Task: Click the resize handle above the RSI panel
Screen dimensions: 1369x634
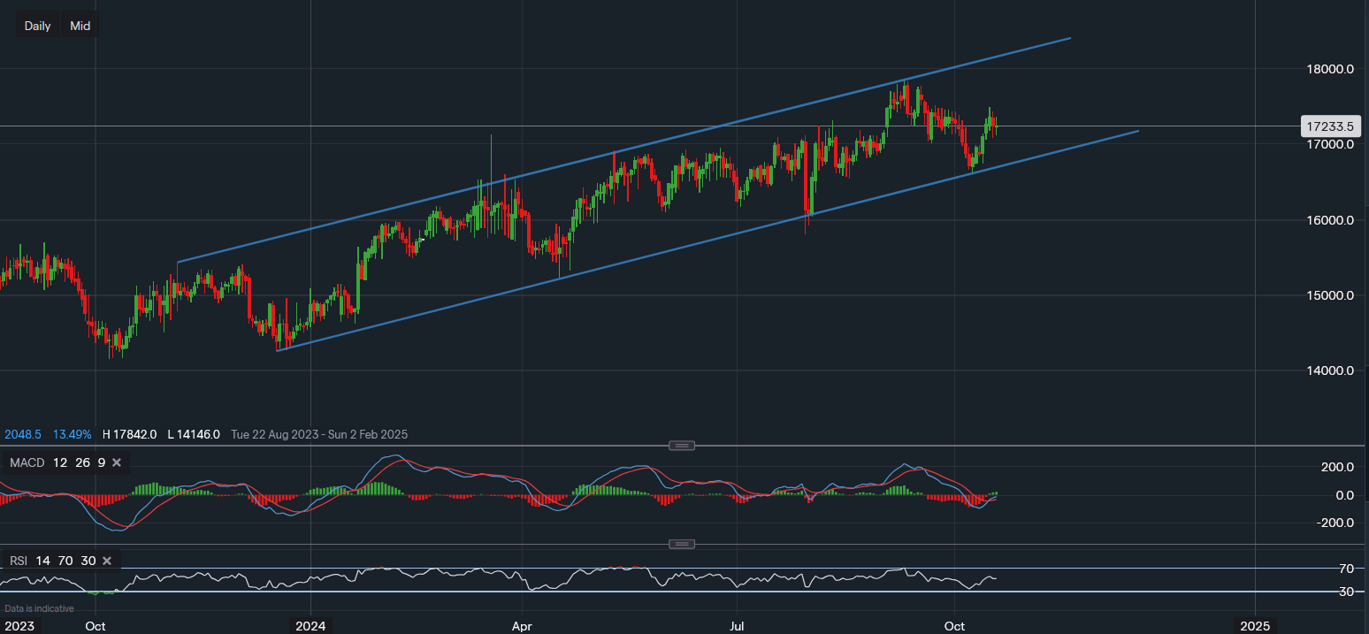Action: point(681,544)
